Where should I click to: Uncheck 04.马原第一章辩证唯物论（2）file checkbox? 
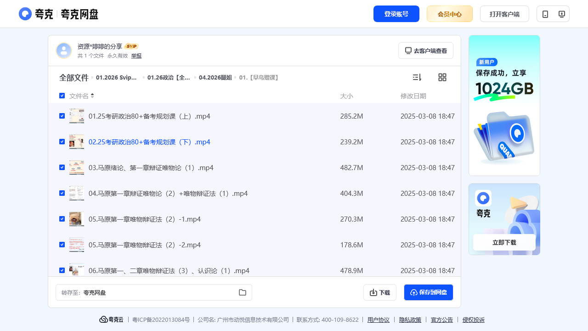pos(62,193)
